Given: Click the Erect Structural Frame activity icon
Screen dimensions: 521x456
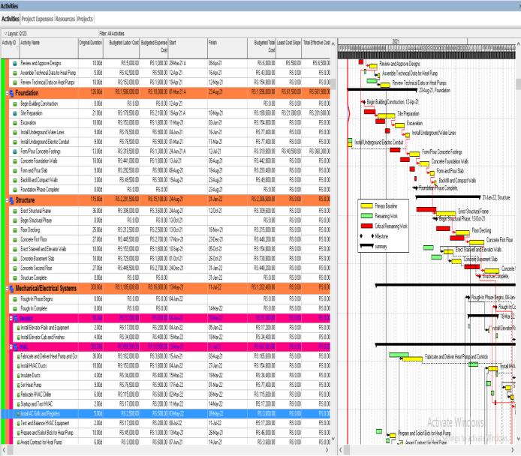Looking at the screenshot, I should (15, 211).
